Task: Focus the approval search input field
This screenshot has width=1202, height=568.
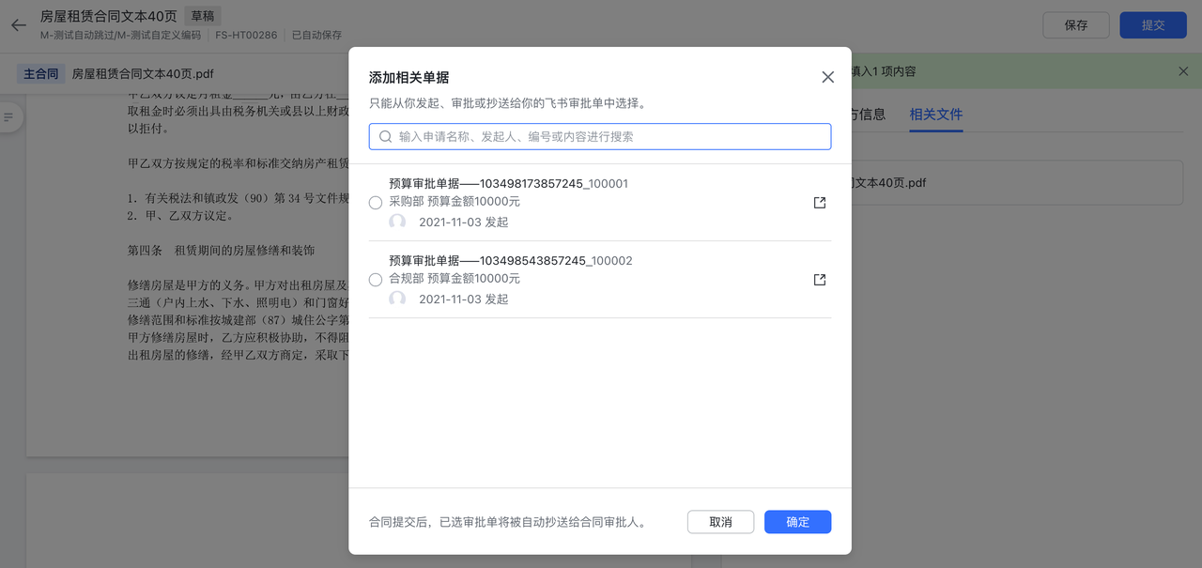Action: (x=610, y=137)
